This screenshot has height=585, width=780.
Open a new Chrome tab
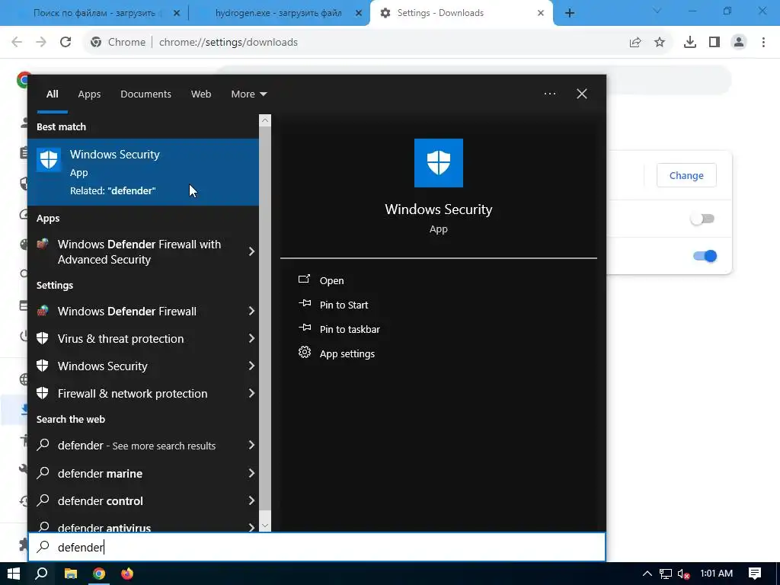tap(570, 13)
